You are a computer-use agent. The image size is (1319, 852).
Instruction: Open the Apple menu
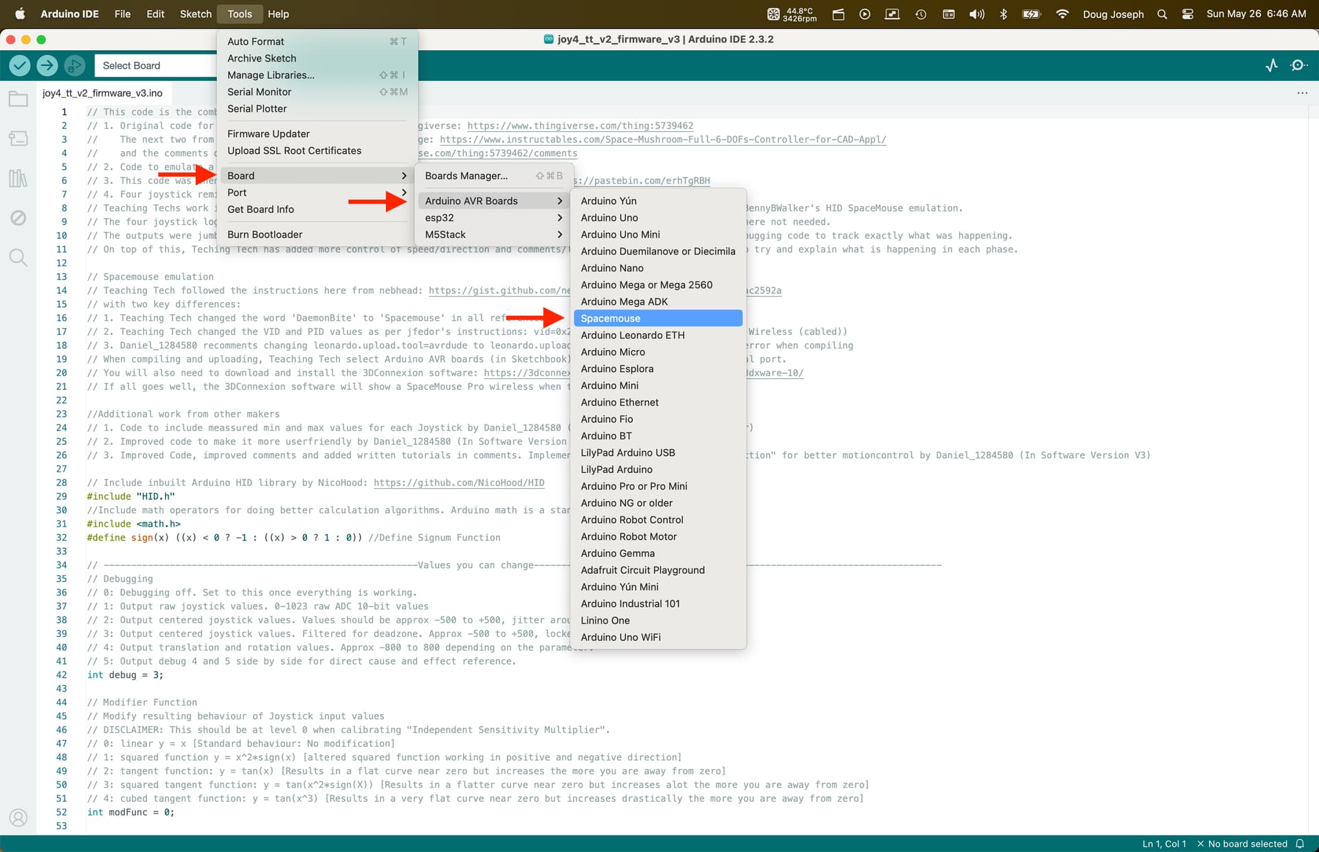click(x=20, y=14)
